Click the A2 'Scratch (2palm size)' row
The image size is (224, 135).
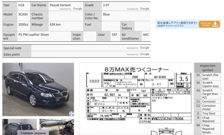[x=207, y=84]
